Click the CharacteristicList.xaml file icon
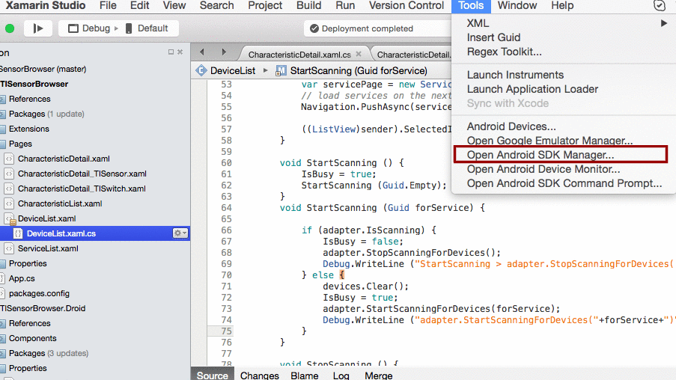The image size is (676, 380). pyautogui.click(x=9, y=203)
